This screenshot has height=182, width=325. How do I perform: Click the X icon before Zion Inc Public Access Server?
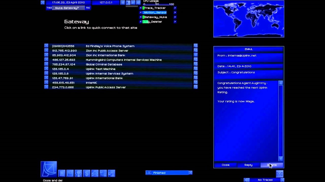tap(46, 50)
